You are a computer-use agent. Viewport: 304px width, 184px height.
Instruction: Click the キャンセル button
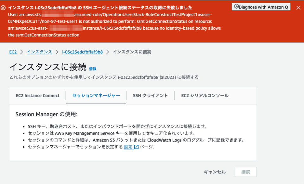[215, 172]
